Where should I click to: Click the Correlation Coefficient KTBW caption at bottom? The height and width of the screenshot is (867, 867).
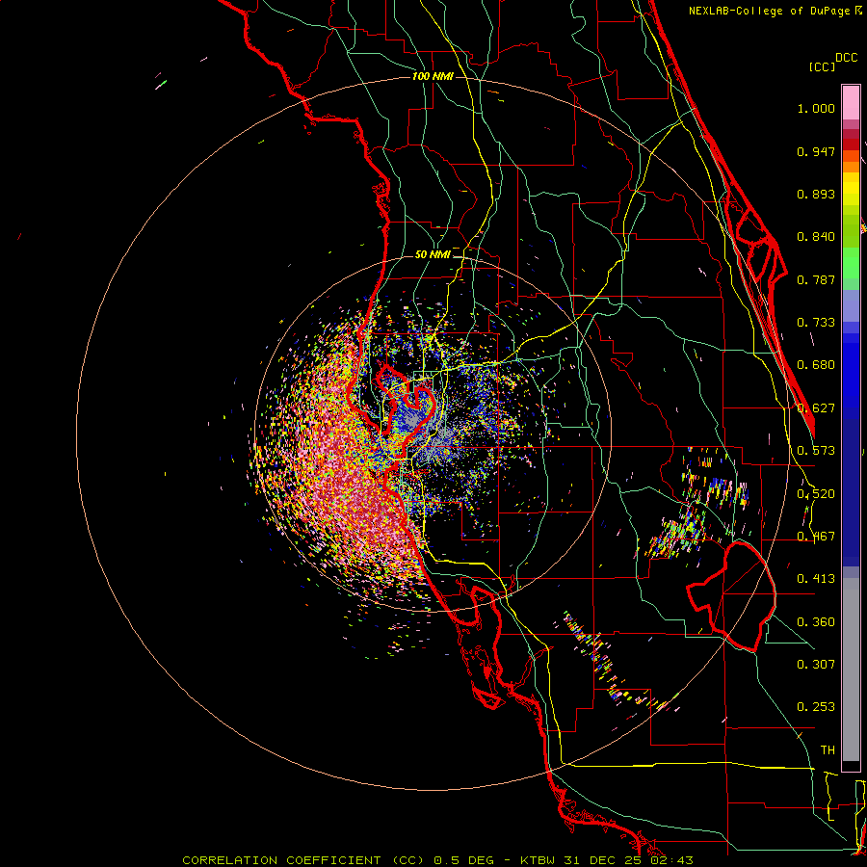[x=437, y=860]
